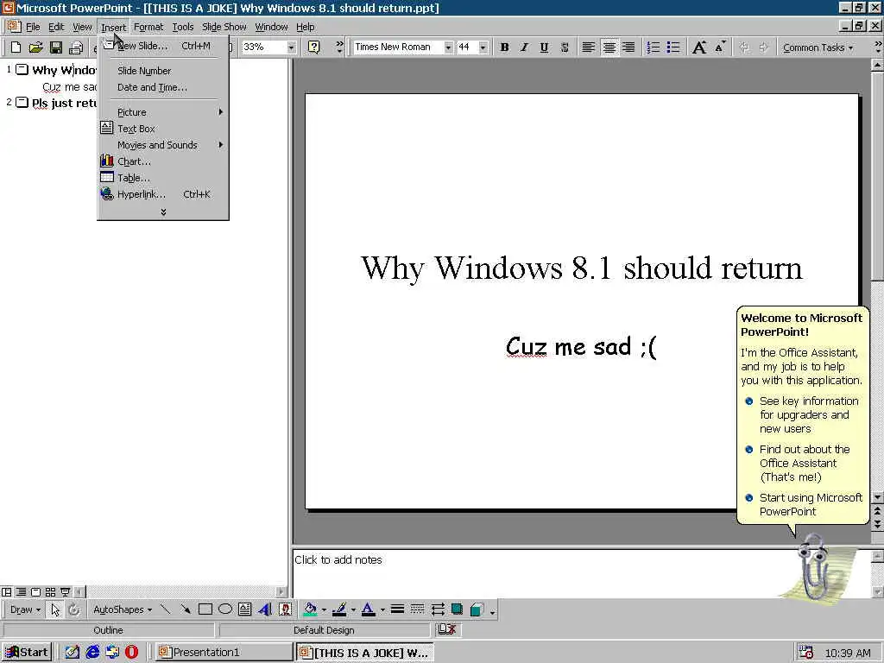
Task: Open the Times New Roman font dropdown
Action: coord(448,47)
